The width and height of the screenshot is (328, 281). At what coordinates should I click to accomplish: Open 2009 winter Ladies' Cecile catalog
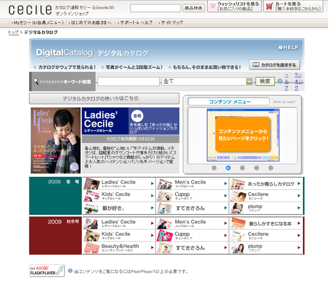119,183
